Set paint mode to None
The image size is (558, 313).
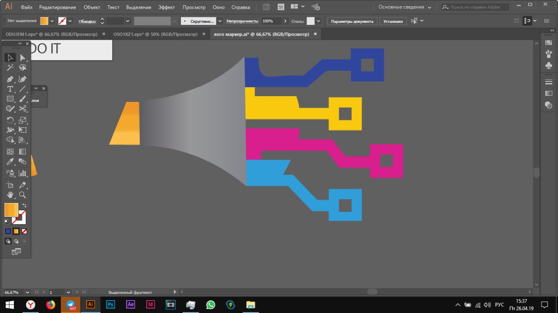[24, 232]
